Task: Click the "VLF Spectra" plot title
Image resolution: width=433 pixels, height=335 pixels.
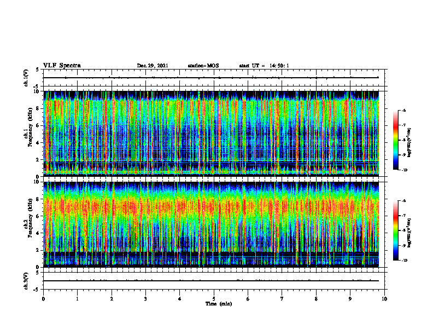Action: point(62,66)
